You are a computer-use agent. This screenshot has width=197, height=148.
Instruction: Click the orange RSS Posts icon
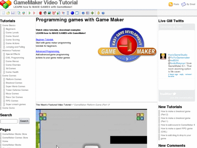170,4
